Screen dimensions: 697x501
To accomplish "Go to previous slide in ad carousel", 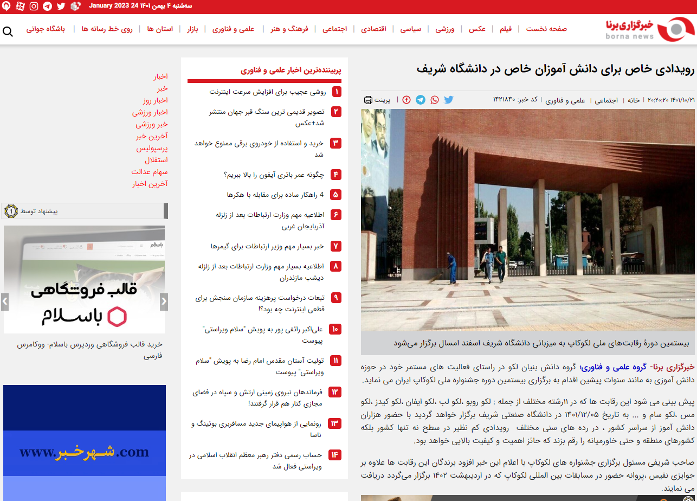I will (x=5, y=302).
